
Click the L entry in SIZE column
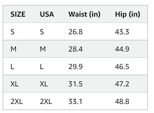click(12, 67)
